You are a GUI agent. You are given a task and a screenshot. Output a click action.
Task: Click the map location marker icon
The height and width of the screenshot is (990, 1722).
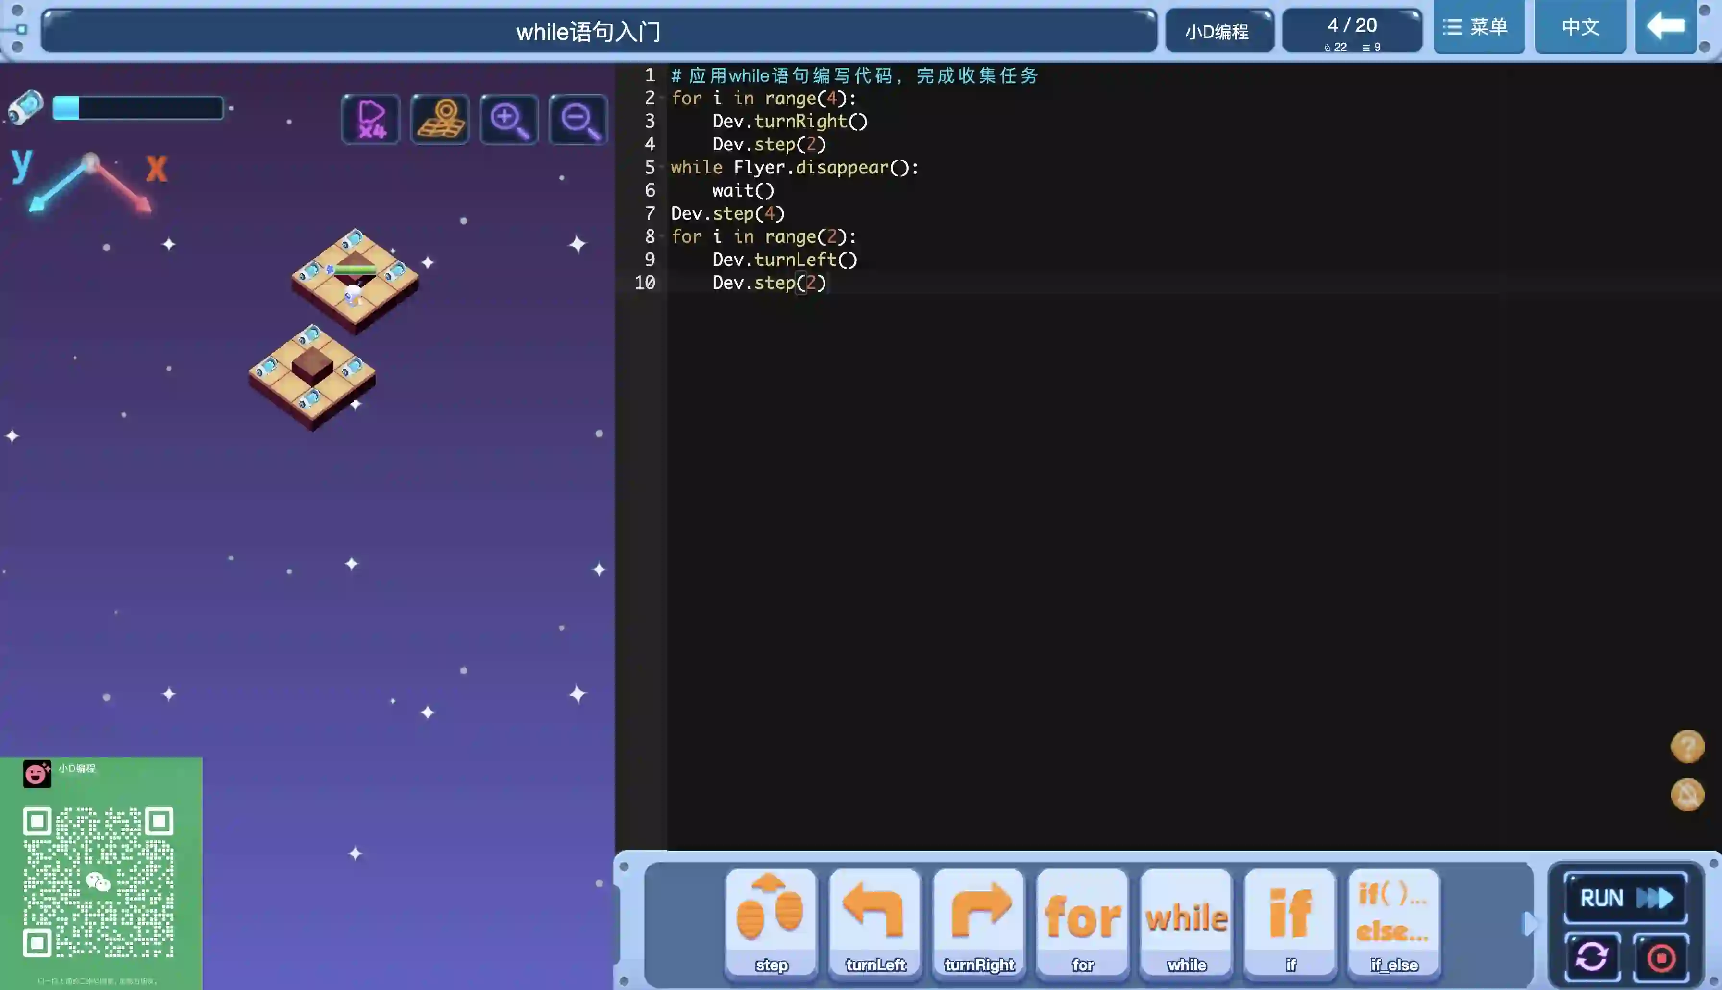440,120
